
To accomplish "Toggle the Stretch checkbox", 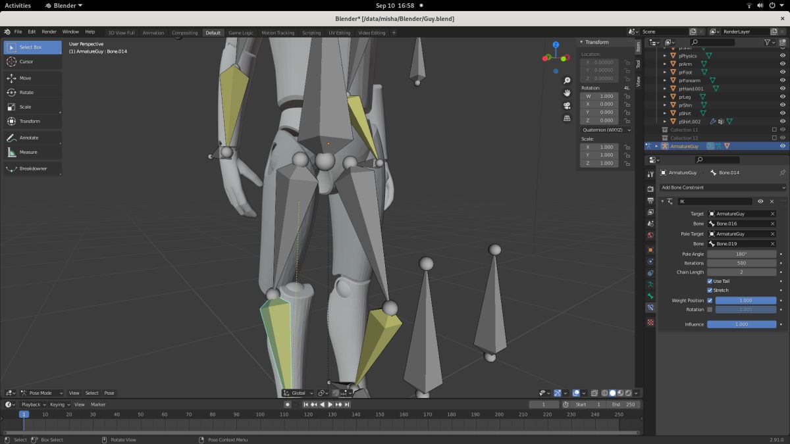I will 710,290.
